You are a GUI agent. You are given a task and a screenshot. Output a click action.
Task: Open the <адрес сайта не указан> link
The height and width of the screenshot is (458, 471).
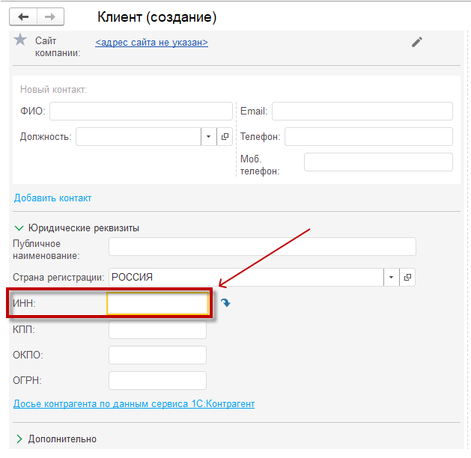pos(151,42)
